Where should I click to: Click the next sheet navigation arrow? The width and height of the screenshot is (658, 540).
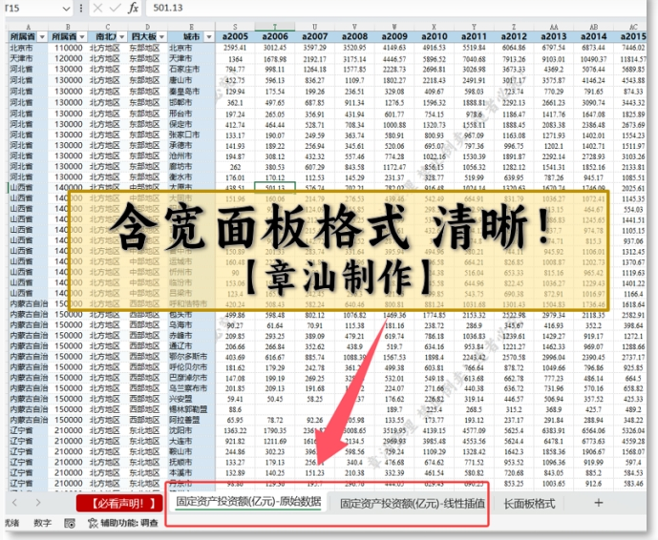pos(38,502)
